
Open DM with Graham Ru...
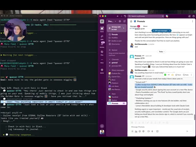[117, 73]
